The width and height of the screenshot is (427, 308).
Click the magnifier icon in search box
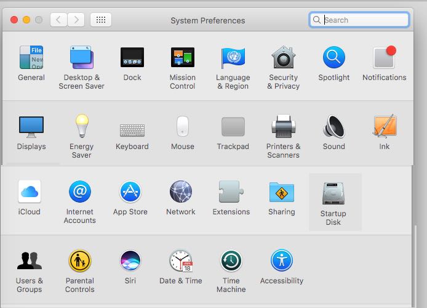316,20
